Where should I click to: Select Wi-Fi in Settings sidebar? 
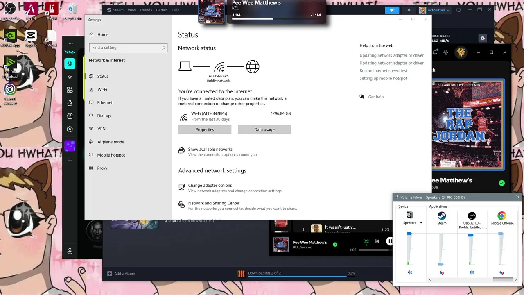(x=128, y=89)
